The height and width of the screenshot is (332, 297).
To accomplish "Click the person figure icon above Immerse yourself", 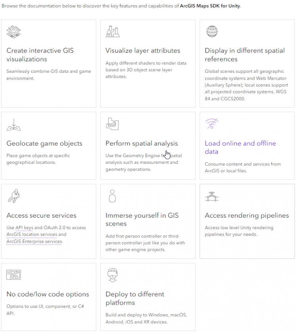I will 112,196.
